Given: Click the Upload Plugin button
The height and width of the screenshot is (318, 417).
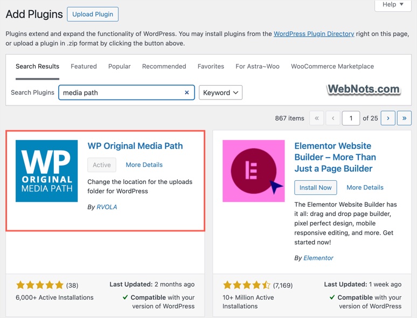Looking at the screenshot, I should 93,15.
